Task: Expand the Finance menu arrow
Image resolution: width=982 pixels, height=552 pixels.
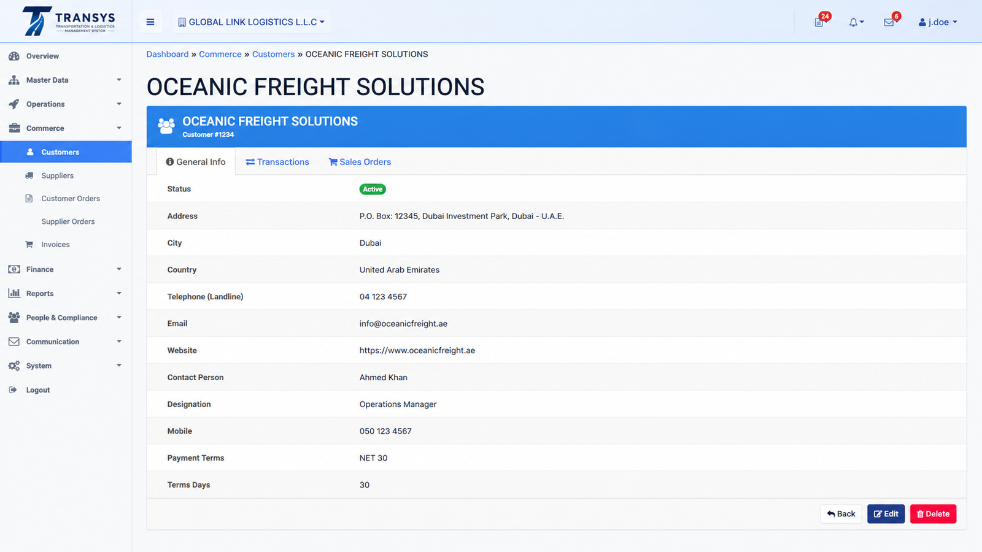Action: 119,269
